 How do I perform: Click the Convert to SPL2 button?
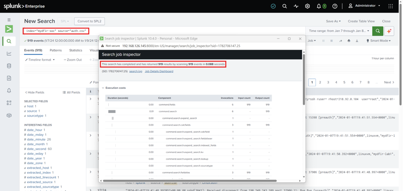(89, 21)
